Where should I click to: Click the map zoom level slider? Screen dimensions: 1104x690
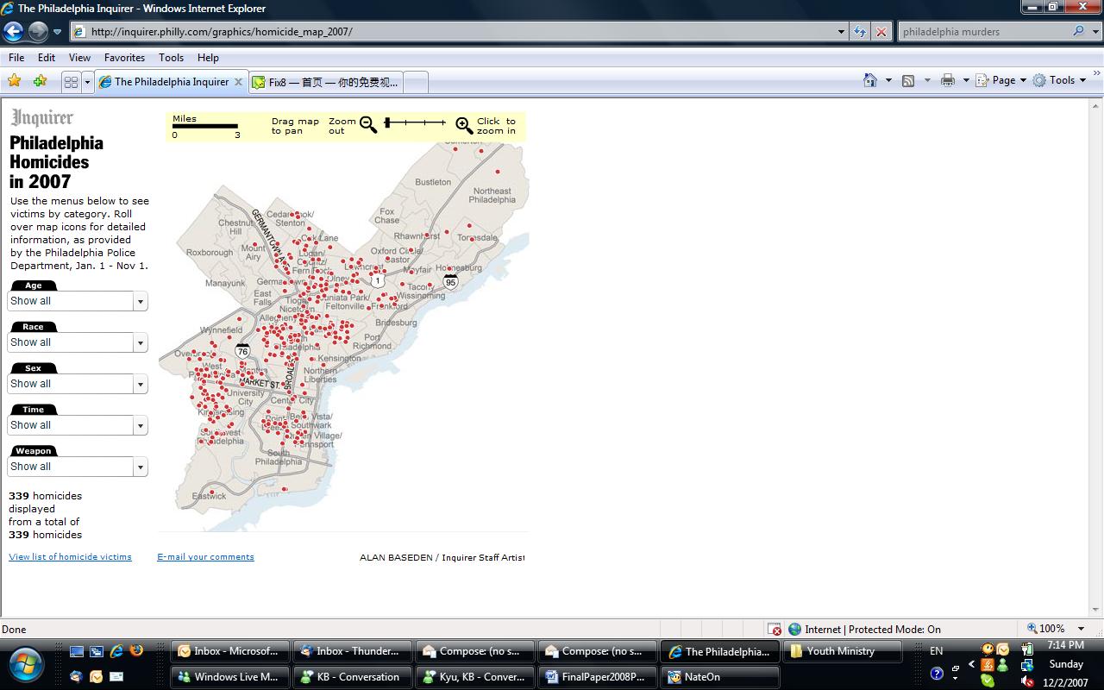415,123
